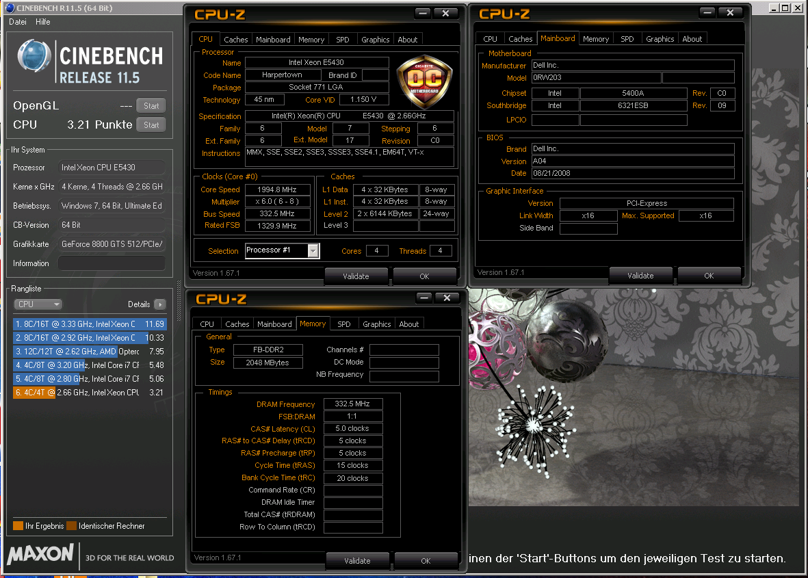The width and height of the screenshot is (808, 578).
Task: Click the BIOS Date value 08/21/2008
Action: (633, 174)
